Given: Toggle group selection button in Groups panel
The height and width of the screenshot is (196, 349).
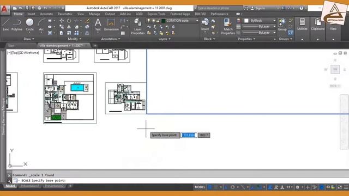Looking at the screenshot, I should click(291, 33).
